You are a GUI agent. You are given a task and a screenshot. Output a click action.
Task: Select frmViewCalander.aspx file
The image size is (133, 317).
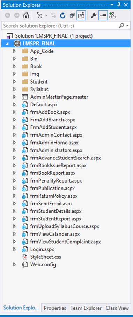pos(55,234)
